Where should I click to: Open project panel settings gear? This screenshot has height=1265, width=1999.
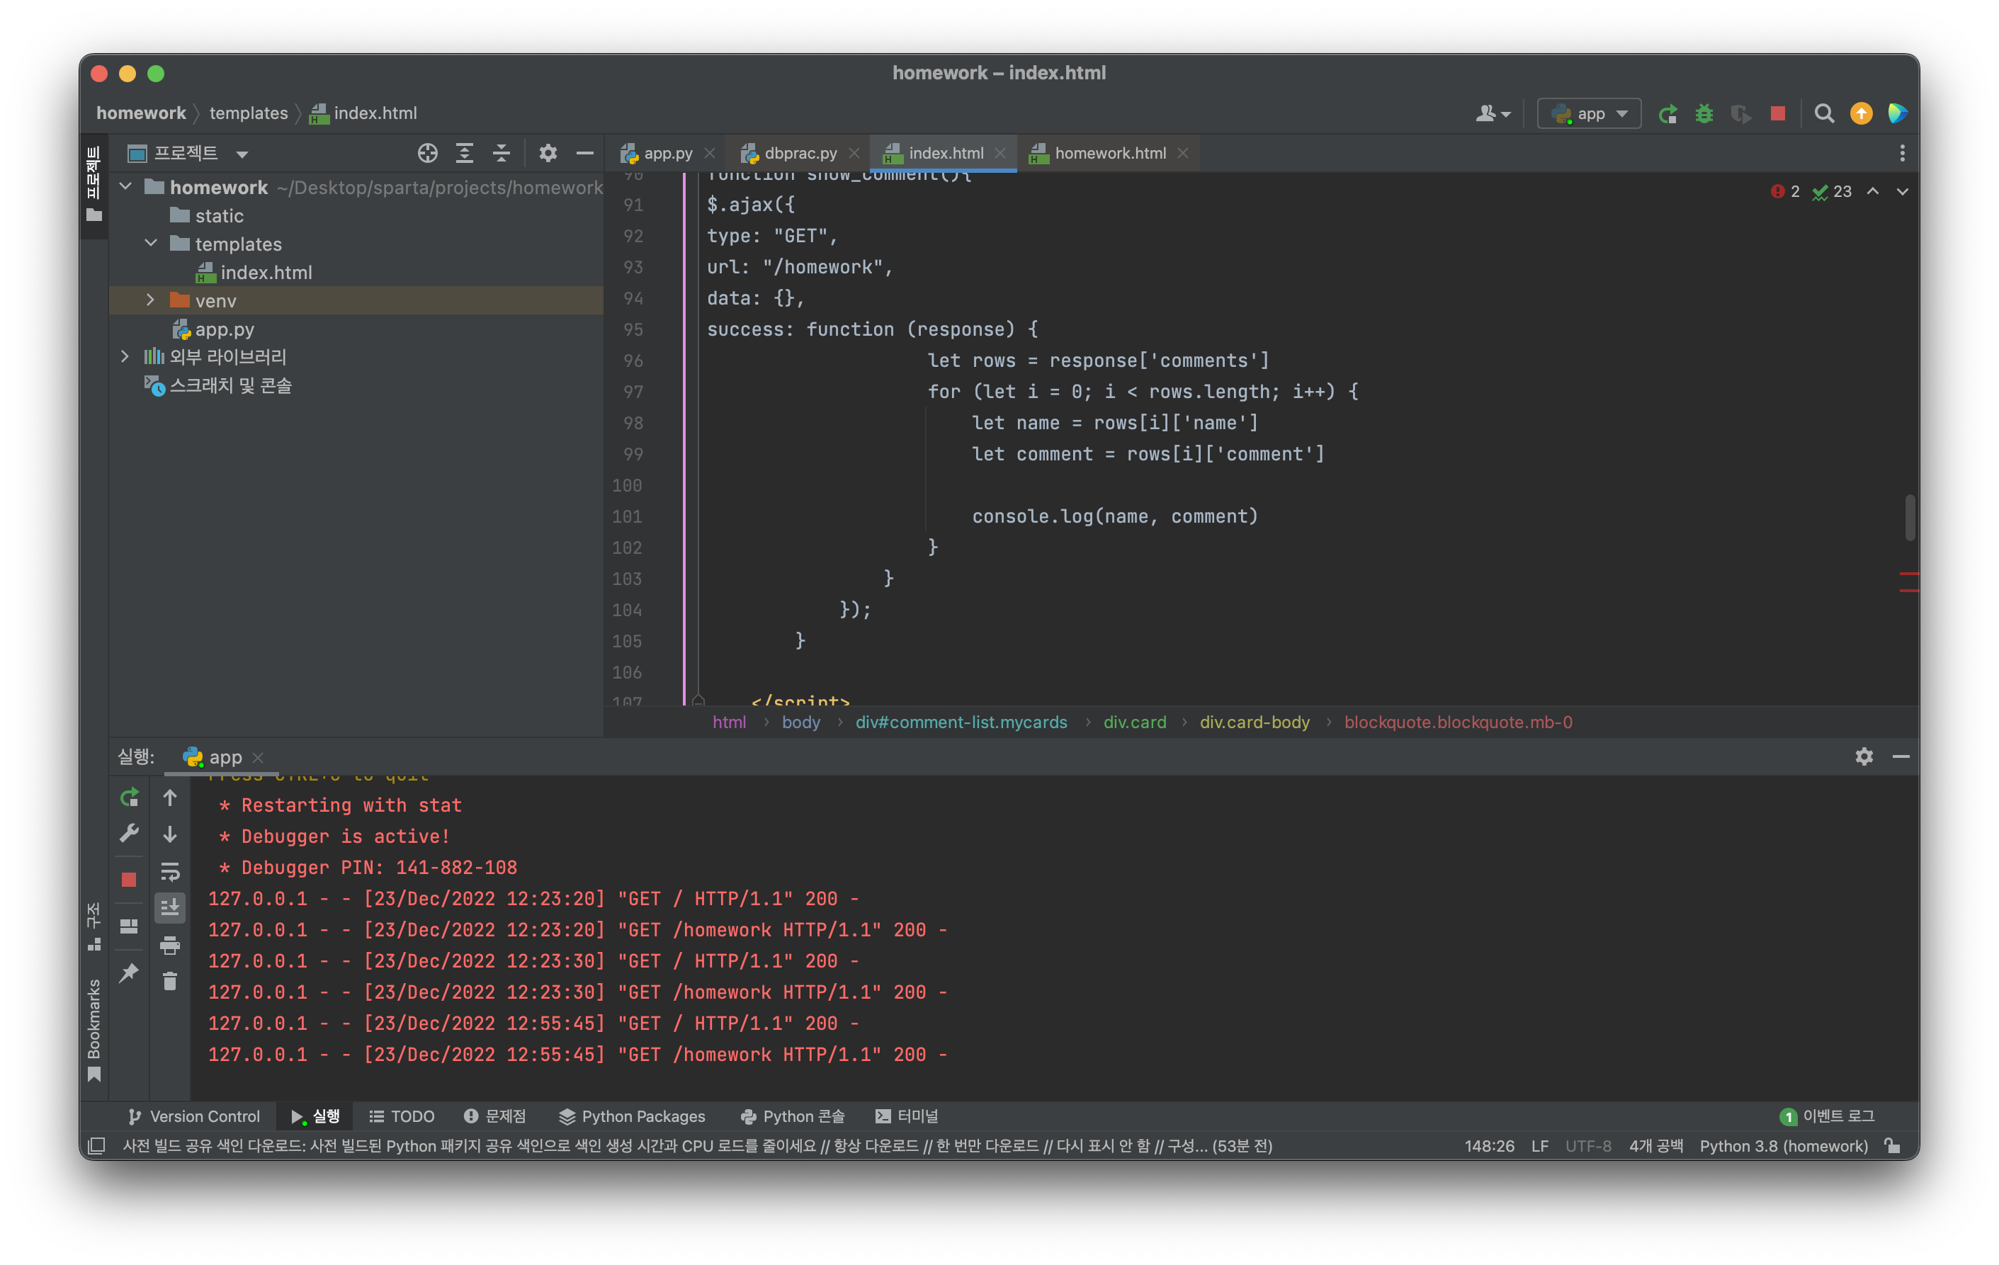pyautogui.click(x=548, y=153)
